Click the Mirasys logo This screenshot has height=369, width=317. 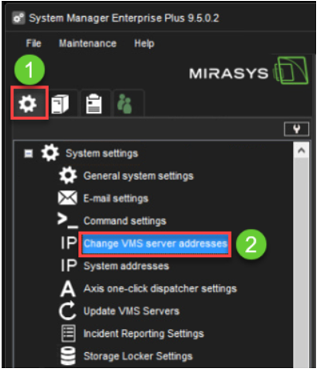(x=249, y=70)
